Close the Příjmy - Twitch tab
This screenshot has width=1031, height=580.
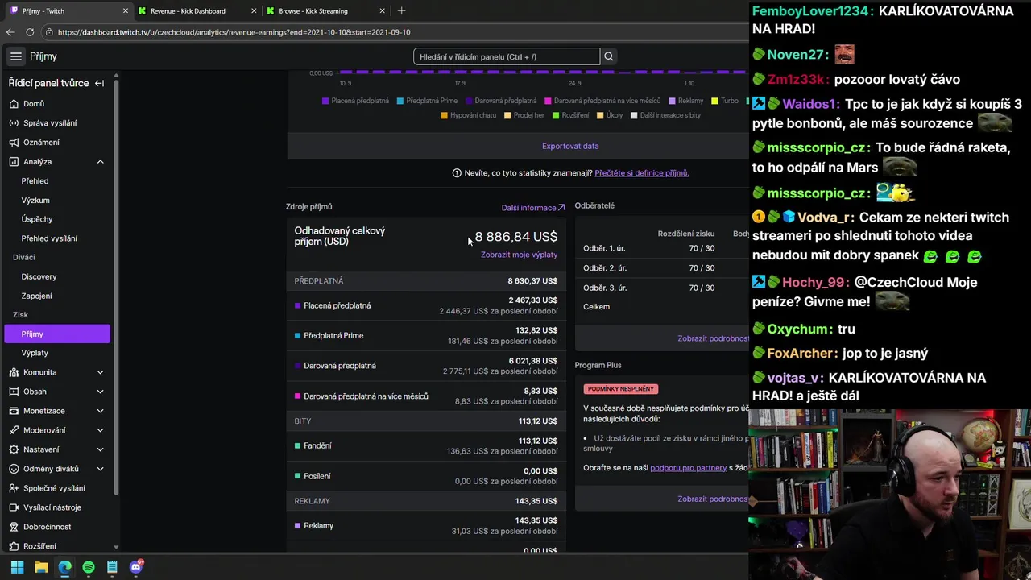125,11
